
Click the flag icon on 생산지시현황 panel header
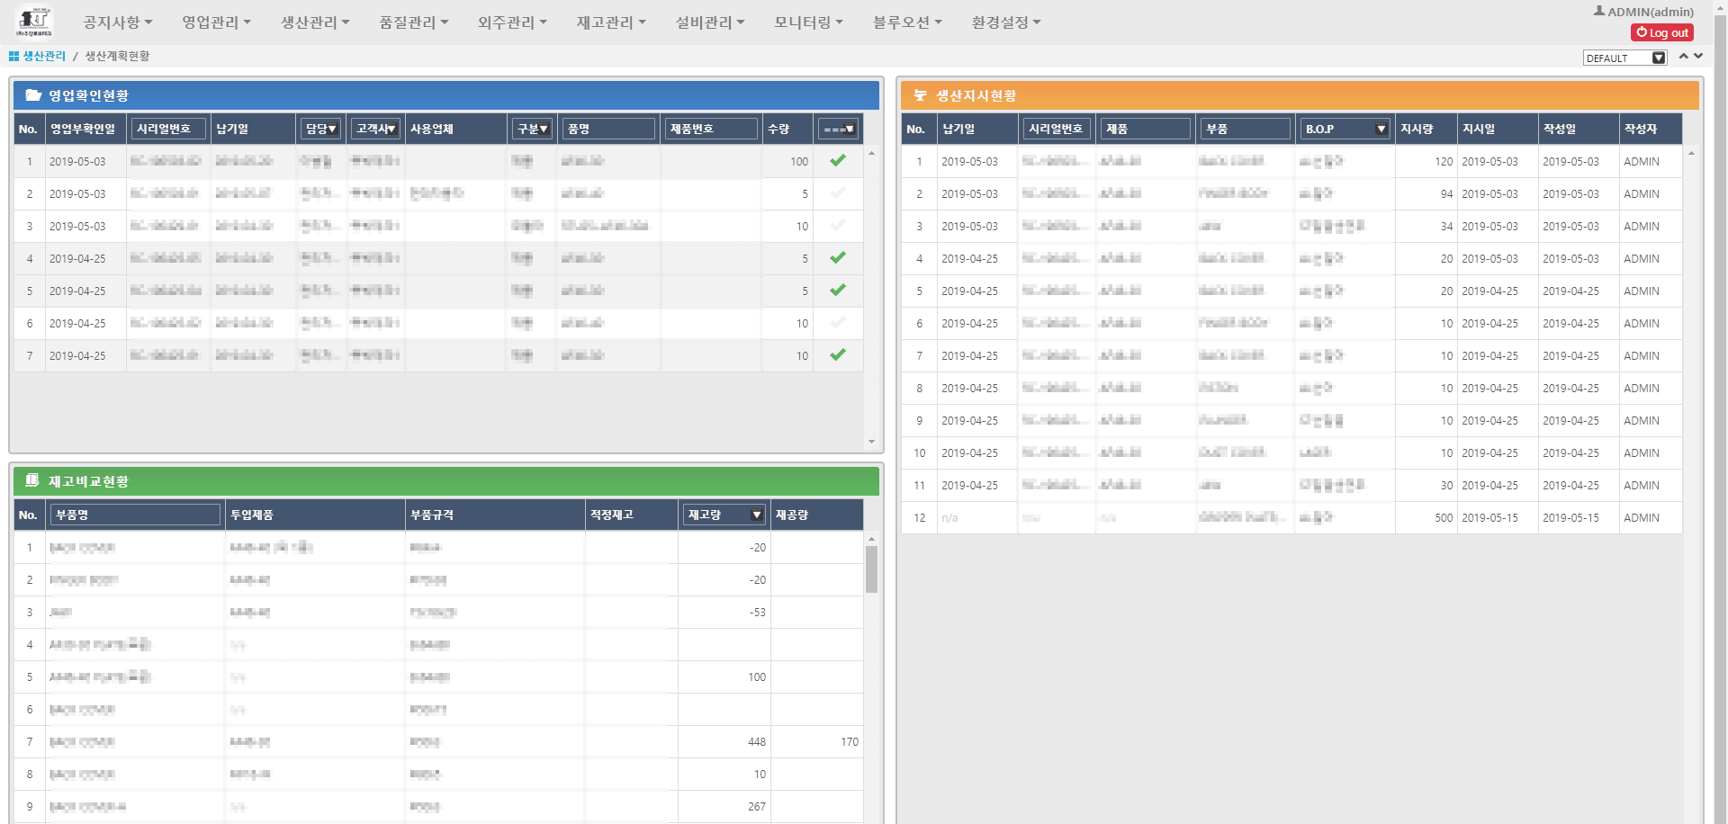(921, 94)
